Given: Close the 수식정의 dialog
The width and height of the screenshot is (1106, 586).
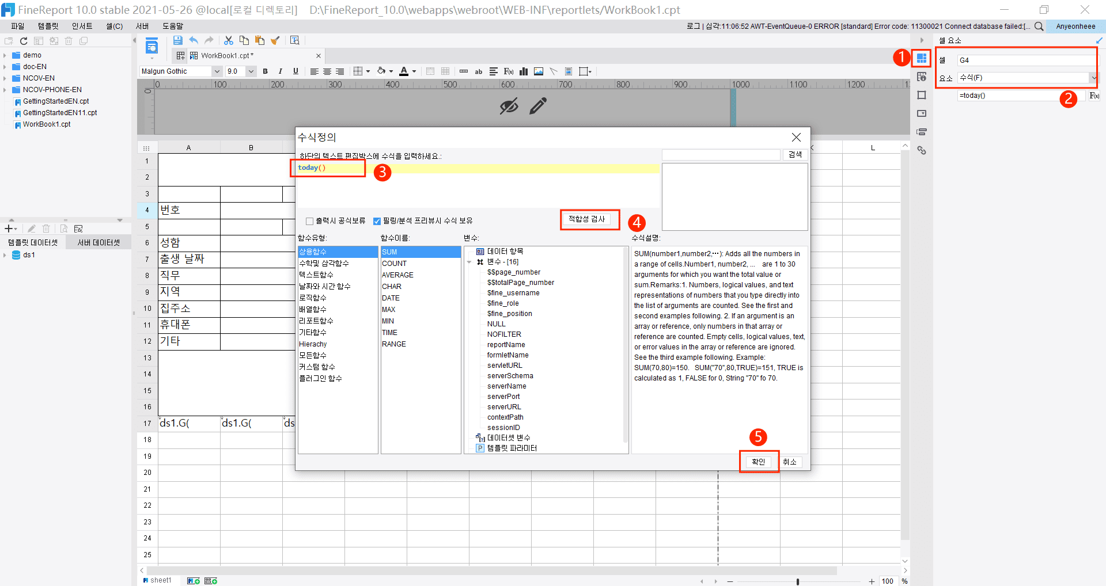Looking at the screenshot, I should pos(796,137).
